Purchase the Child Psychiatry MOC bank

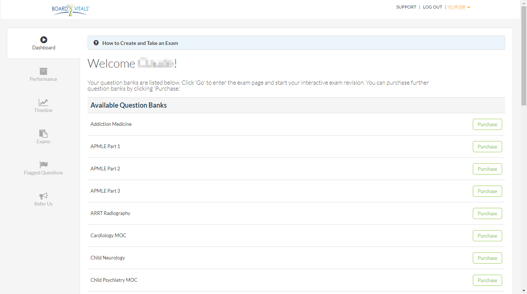coord(487,280)
